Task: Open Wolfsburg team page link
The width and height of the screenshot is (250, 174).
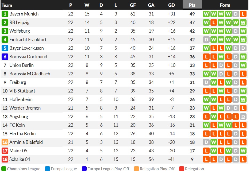Action: point(20,31)
